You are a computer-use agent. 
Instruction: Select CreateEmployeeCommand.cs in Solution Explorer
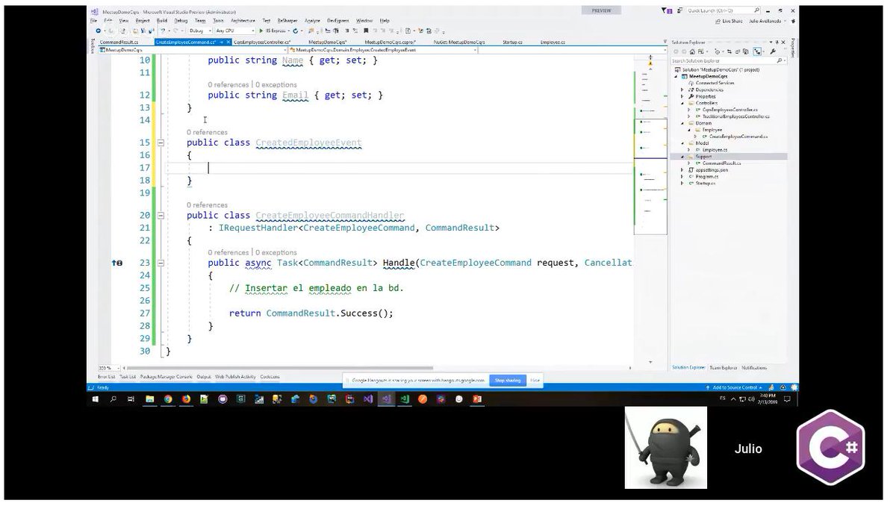pos(738,137)
